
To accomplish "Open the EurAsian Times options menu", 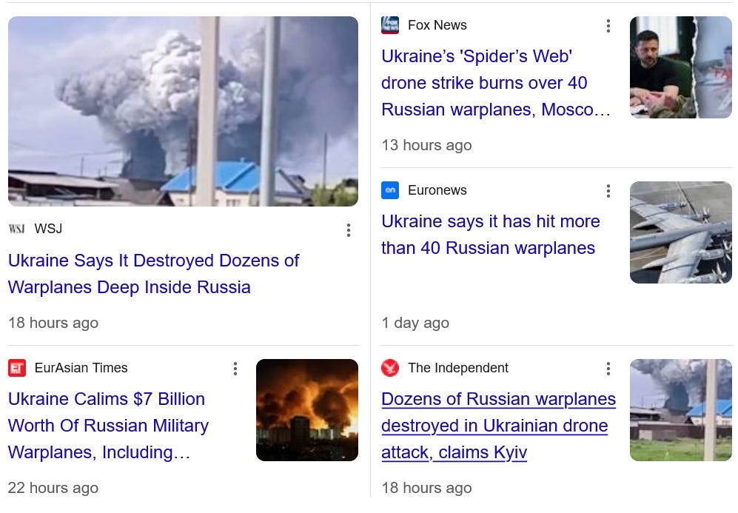I will [x=235, y=369].
